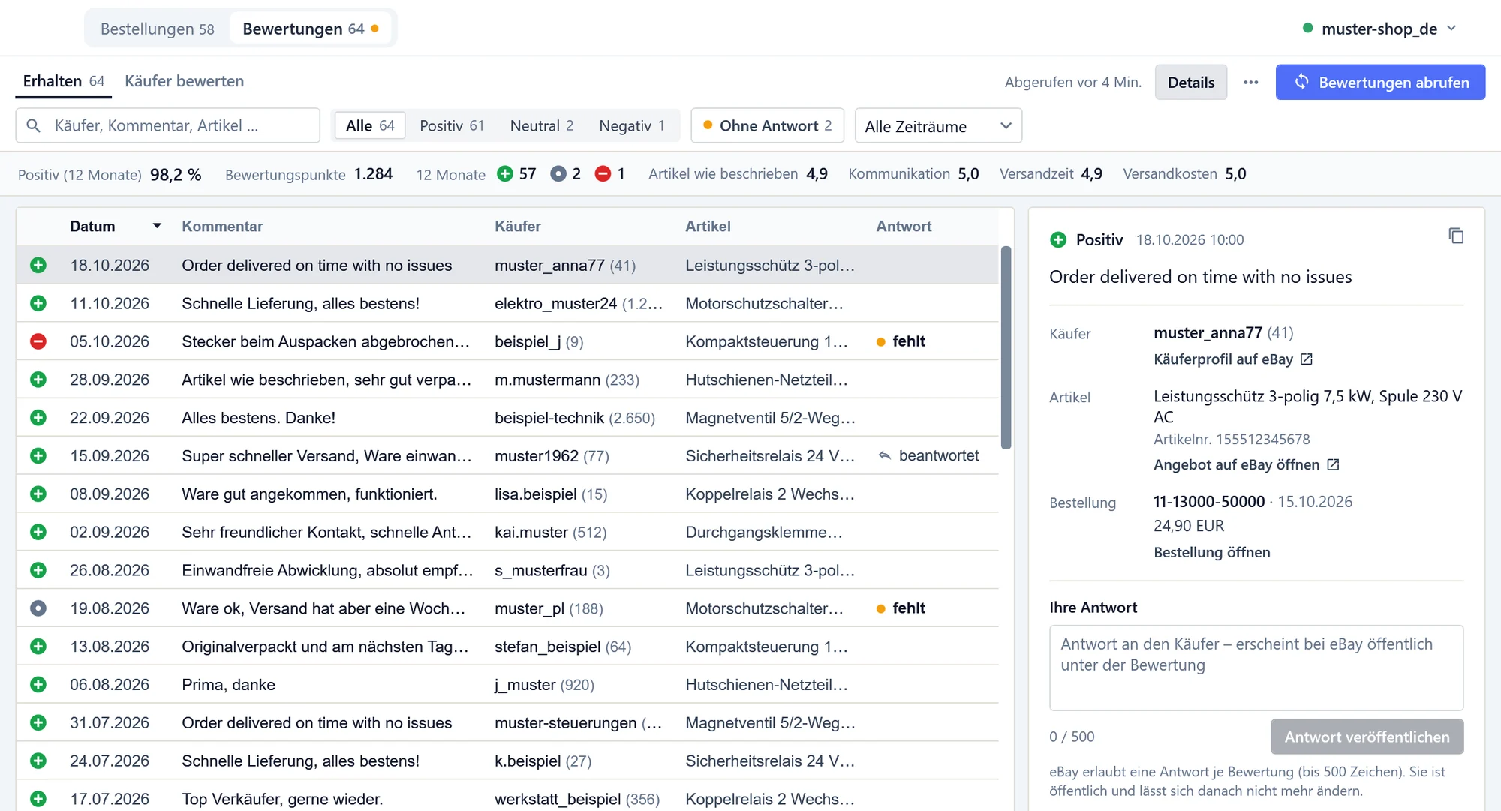Click the Durchgangsklemme article cell
Screen dimensions: 1501x811
[x=764, y=533]
